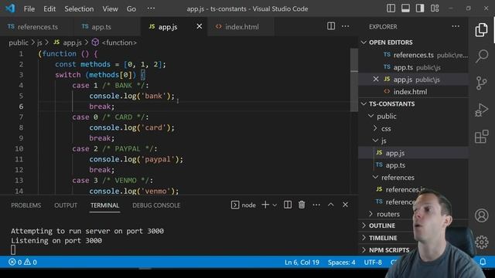
Task: Open editor More Actions ellipsis
Action: point(346,26)
